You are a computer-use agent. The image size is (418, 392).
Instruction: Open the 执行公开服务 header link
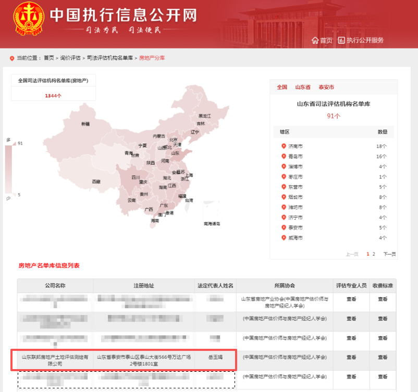365,40
